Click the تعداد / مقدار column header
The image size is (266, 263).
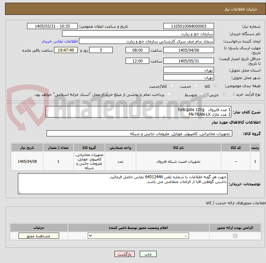tap(58, 148)
